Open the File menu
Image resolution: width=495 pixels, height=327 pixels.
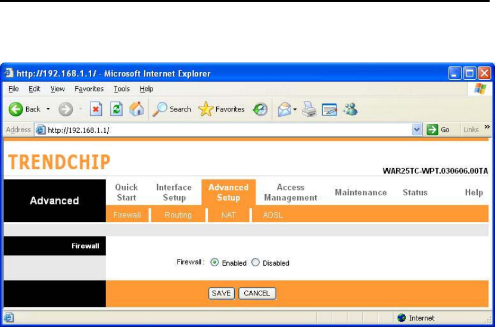pyautogui.click(x=13, y=89)
